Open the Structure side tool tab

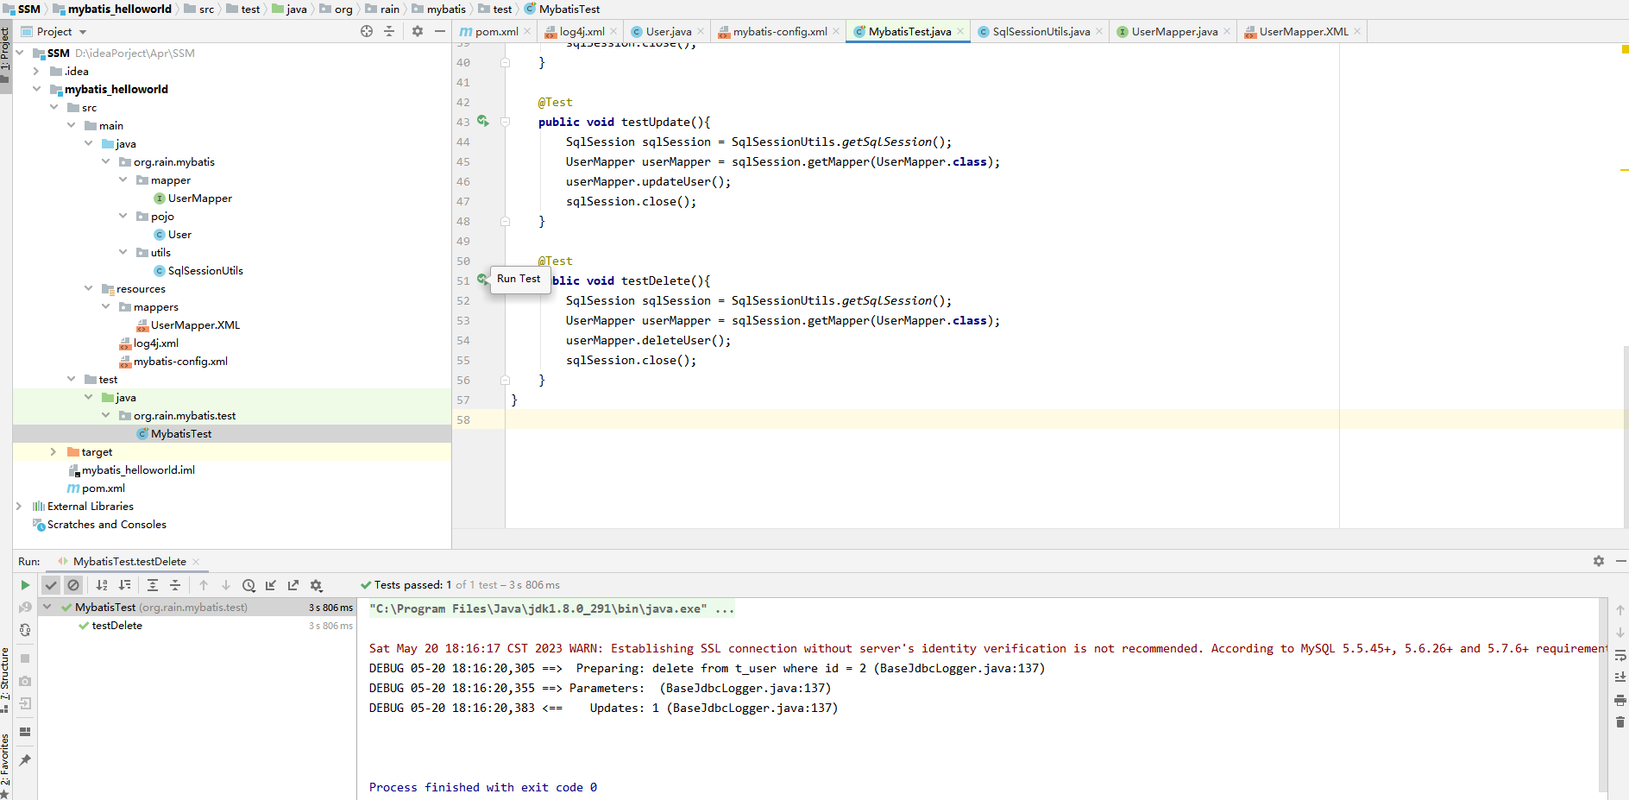[5, 679]
